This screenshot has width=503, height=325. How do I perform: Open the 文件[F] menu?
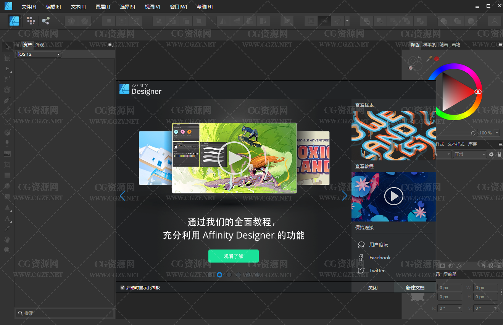(x=29, y=7)
